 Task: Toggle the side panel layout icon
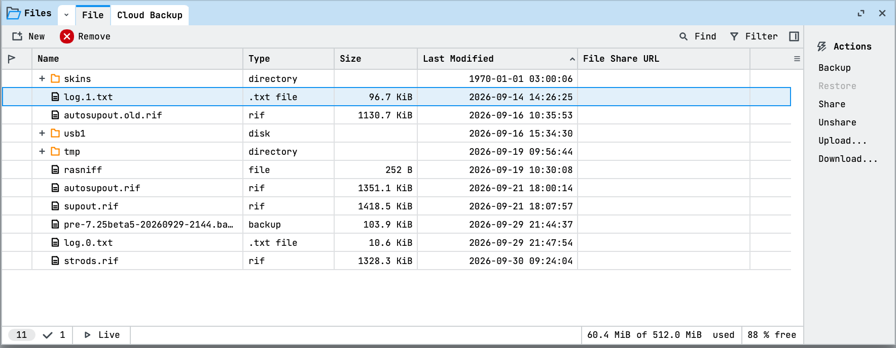point(794,36)
